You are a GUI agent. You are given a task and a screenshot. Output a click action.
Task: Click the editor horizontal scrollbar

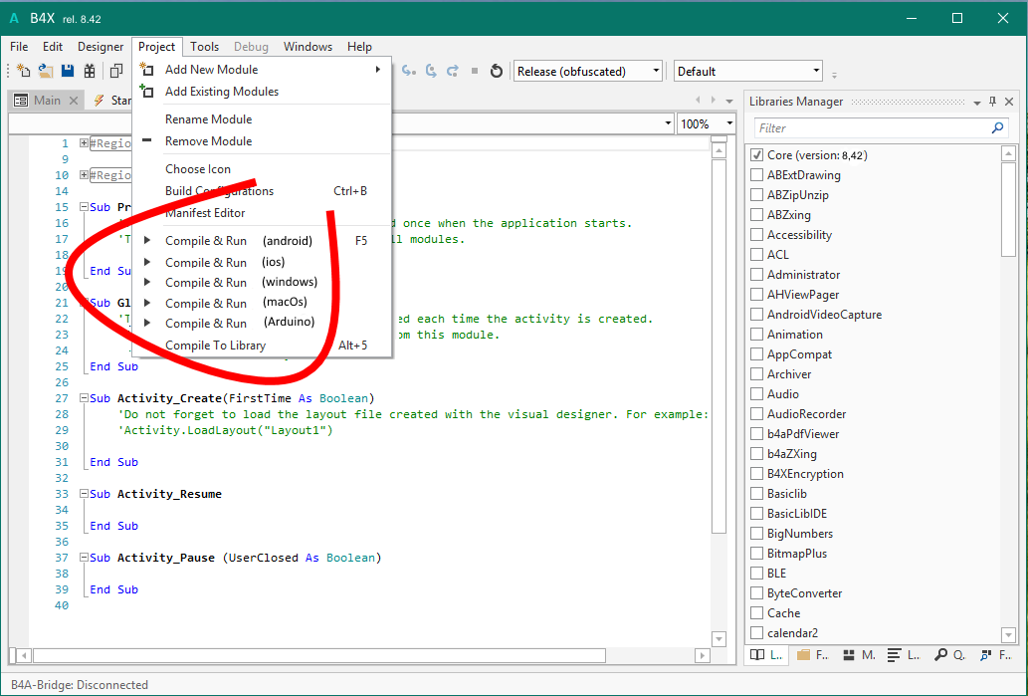click(318, 655)
